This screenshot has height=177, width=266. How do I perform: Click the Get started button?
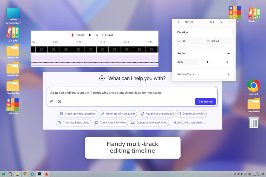coord(205,102)
